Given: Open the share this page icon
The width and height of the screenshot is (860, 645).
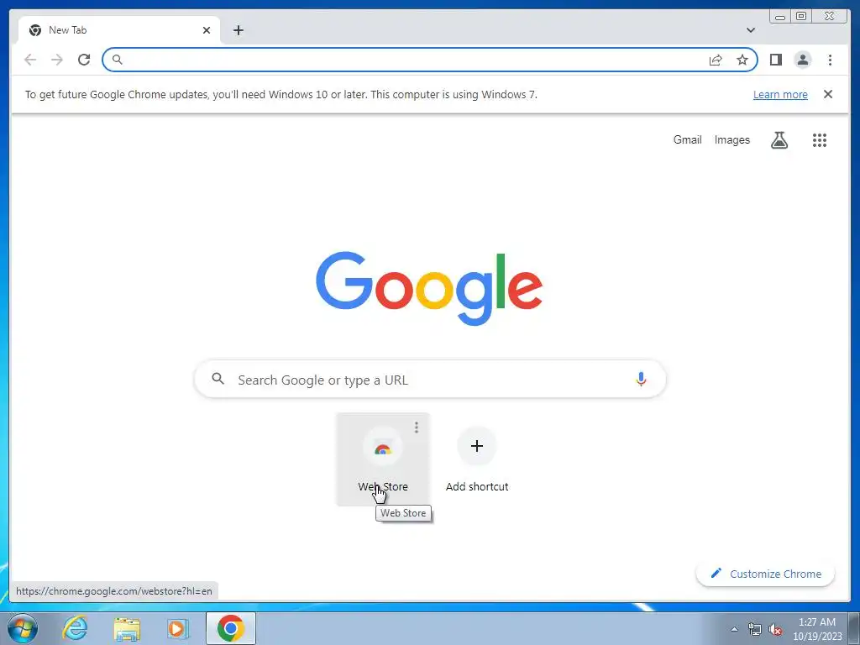Looking at the screenshot, I should coord(716,60).
